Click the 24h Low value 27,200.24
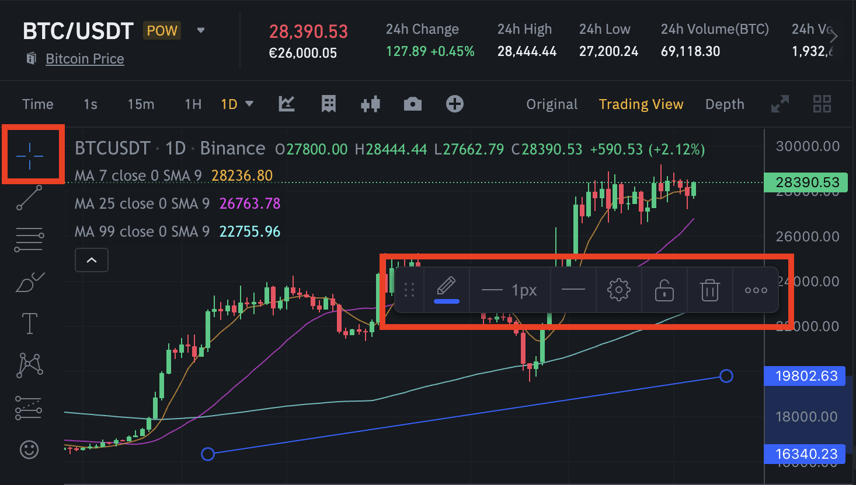Viewport: 856px width, 485px height. point(609,51)
